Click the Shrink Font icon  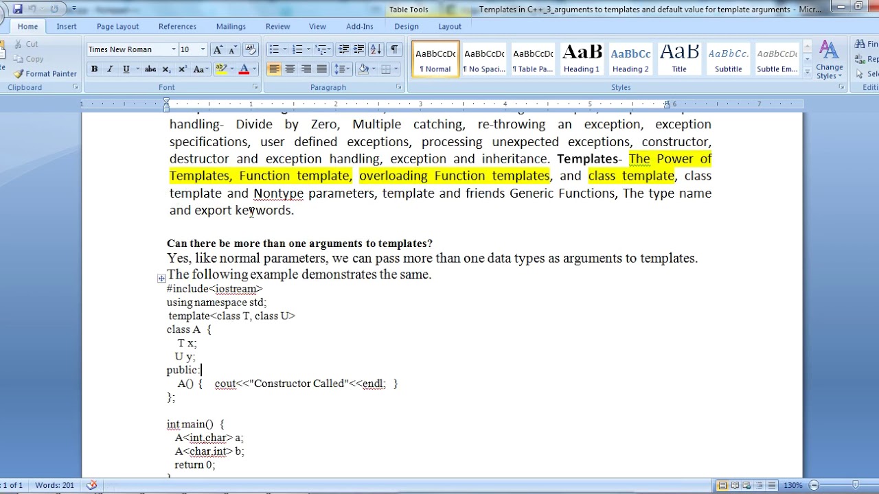[232, 49]
